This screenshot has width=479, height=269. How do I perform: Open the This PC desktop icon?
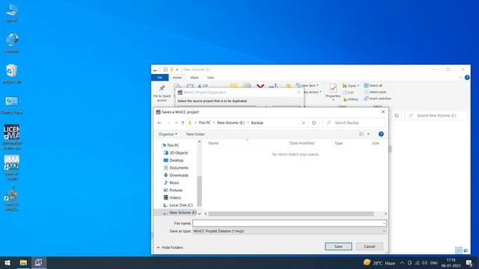(x=12, y=12)
